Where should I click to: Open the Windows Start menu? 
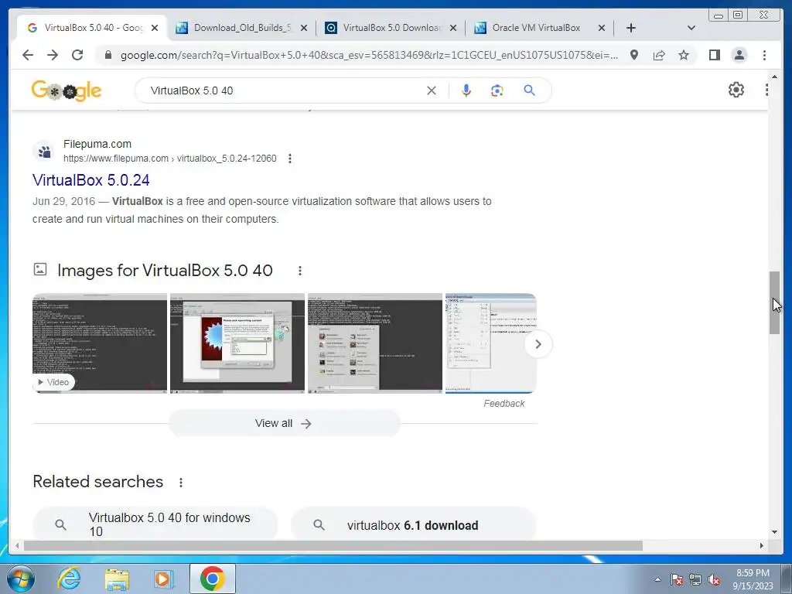coord(20,579)
